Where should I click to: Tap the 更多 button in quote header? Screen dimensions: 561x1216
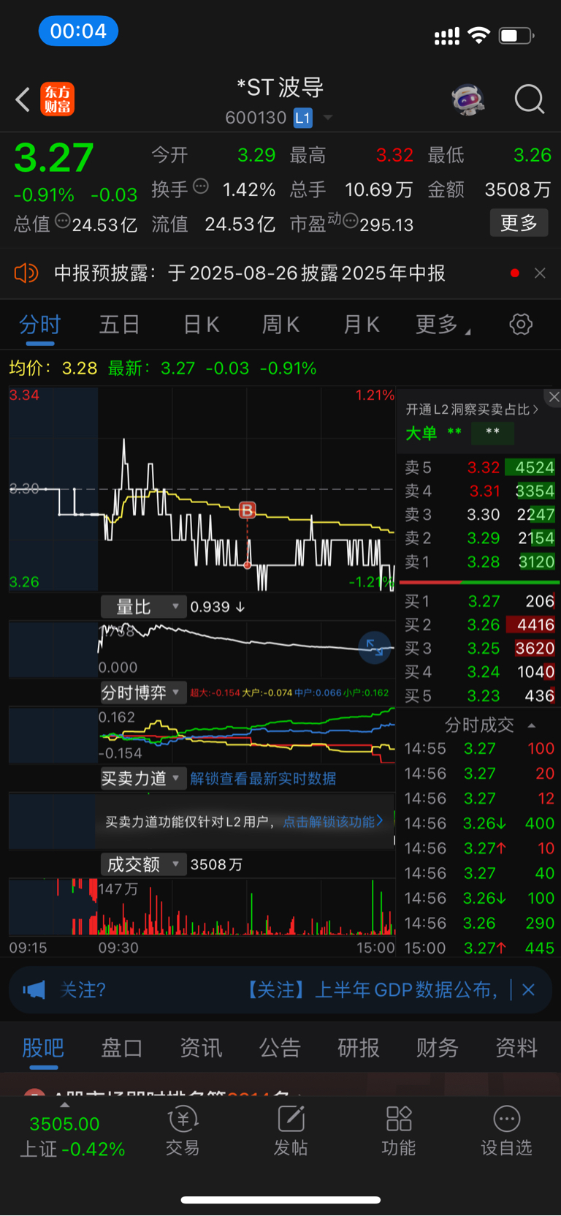tap(519, 223)
